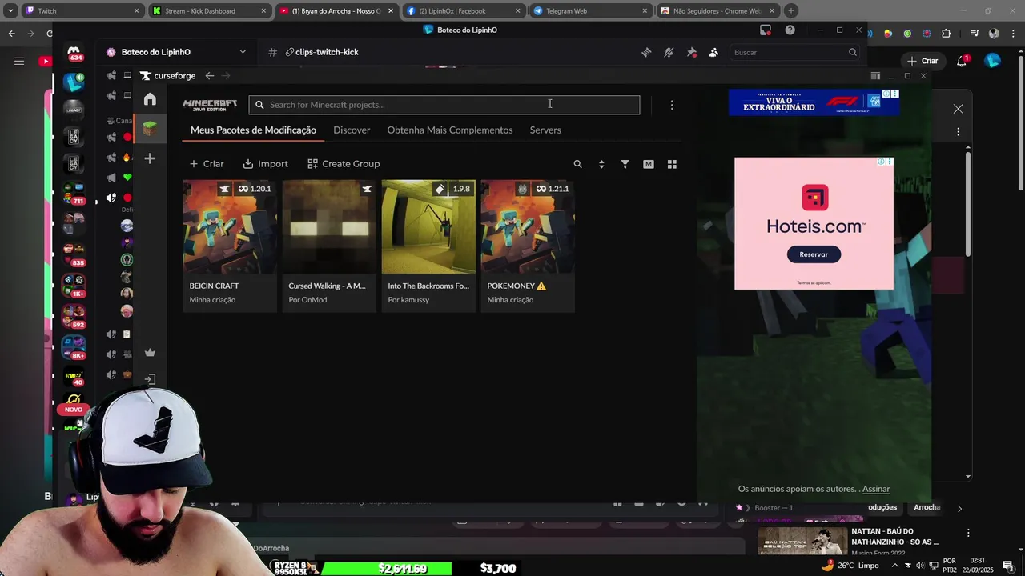
Task: Toggle Discord member list icon
Action: 713,52
